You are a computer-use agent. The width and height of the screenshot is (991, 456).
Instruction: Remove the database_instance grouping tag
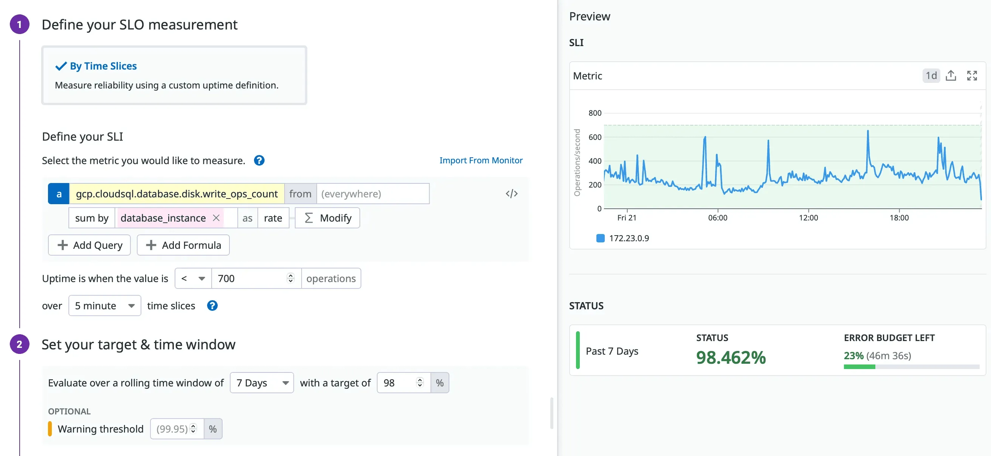[216, 218]
